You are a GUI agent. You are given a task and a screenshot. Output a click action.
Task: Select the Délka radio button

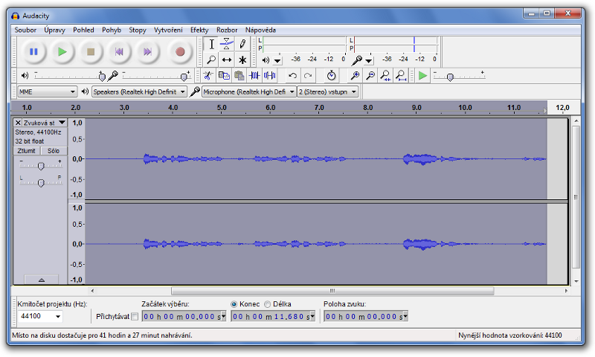click(x=267, y=303)
